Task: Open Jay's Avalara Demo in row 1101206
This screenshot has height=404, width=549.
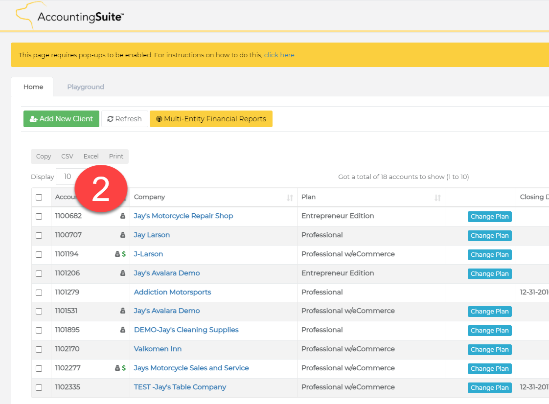Action: [167, 273]
